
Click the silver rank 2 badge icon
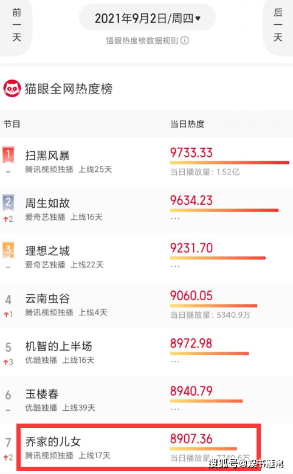click(x=9, y=202)
